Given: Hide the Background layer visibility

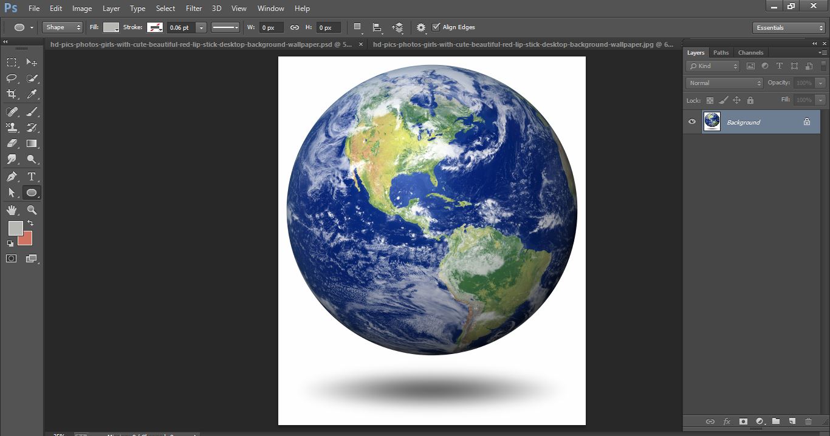Looking at the screenshot, I should click(x=691, y=121).
